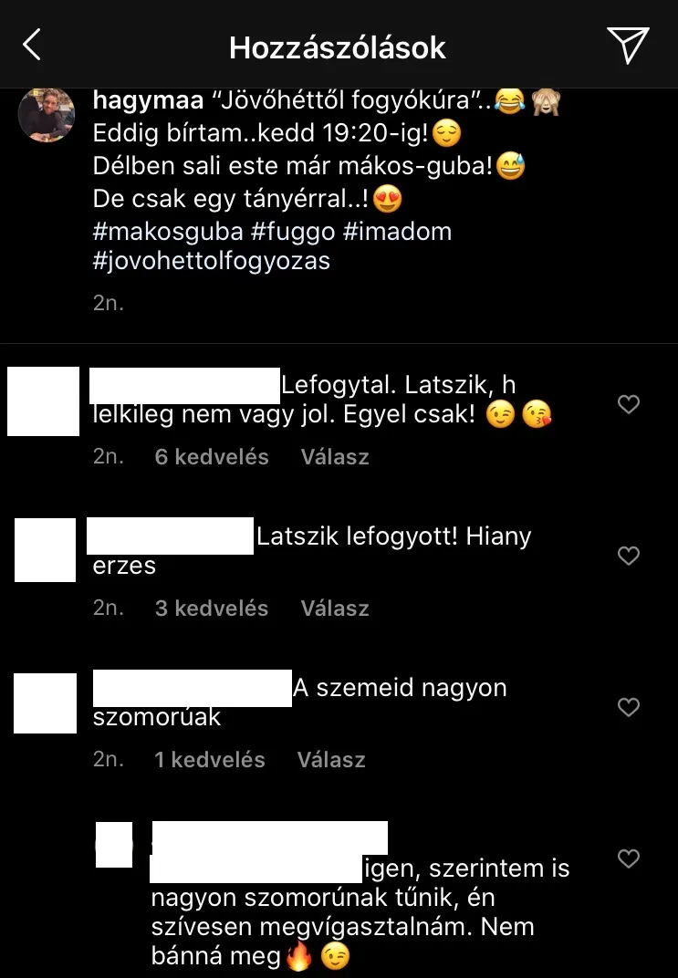
Task: View the 1 kedvelés likes list
Action: pos(210,760)
